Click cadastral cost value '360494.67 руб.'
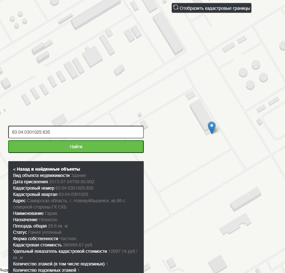This screenshot has width=285, height=273. pos(78,245)
